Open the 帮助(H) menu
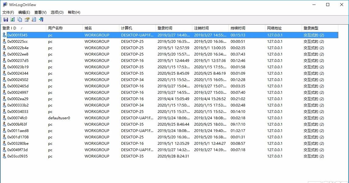 (74, 12)
